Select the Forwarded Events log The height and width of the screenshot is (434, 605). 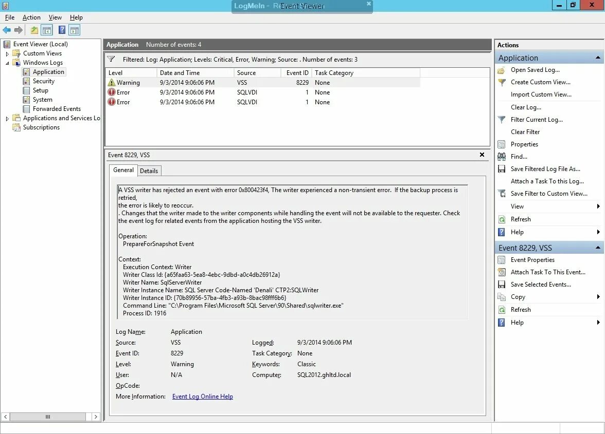57,109
